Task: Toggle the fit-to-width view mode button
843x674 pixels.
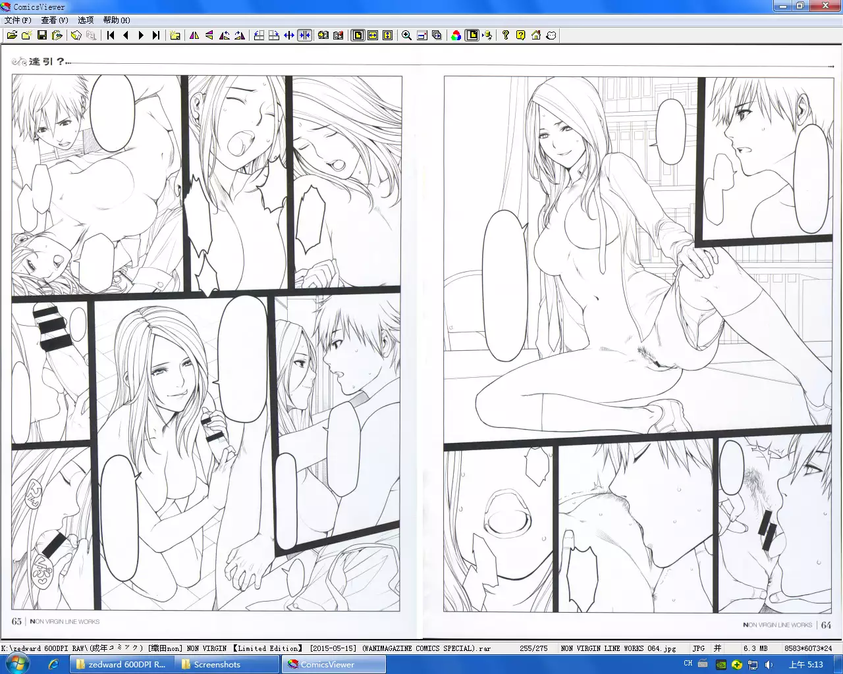Action: [x=373, y=36]
